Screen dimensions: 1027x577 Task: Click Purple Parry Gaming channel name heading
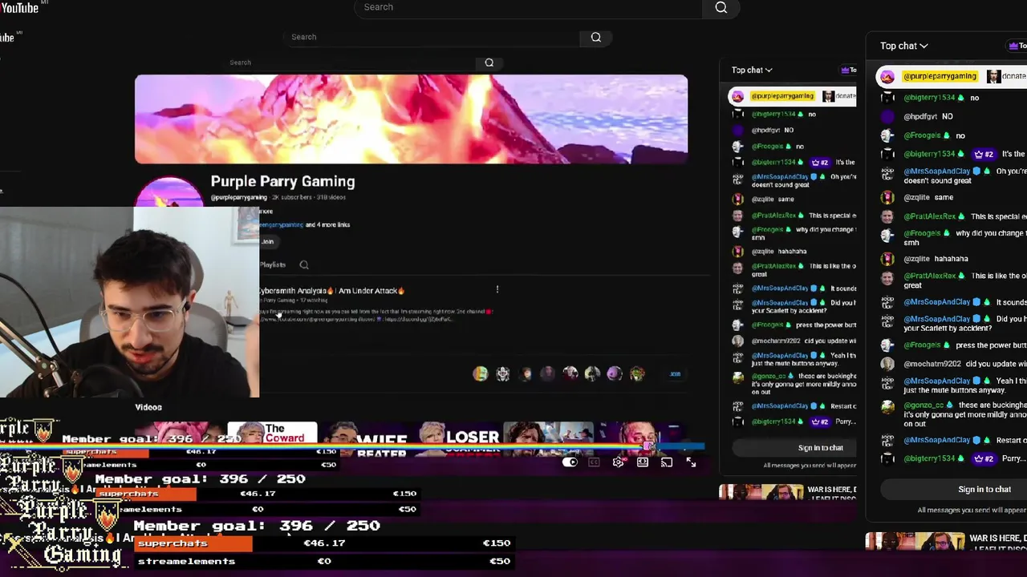(x=282, y=182)
